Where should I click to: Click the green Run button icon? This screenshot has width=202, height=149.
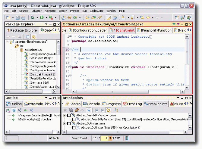[x=42, y=17]
